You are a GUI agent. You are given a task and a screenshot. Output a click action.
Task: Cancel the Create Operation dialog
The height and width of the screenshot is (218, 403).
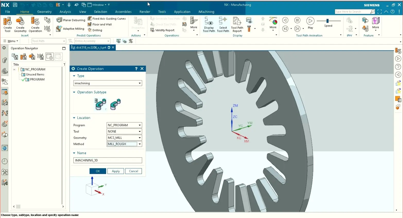point(133,171)
